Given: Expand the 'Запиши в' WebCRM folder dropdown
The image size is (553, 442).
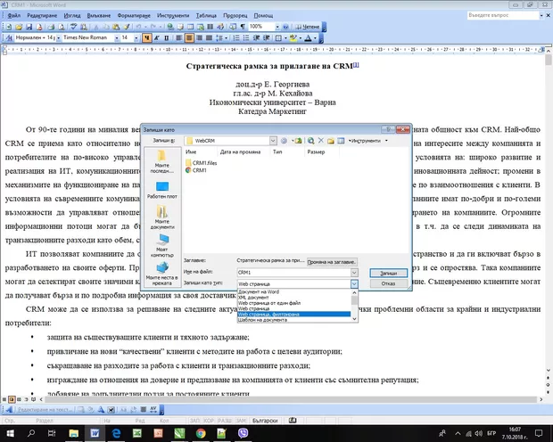Looking at the screenshot, I should [x=271, y=140].
